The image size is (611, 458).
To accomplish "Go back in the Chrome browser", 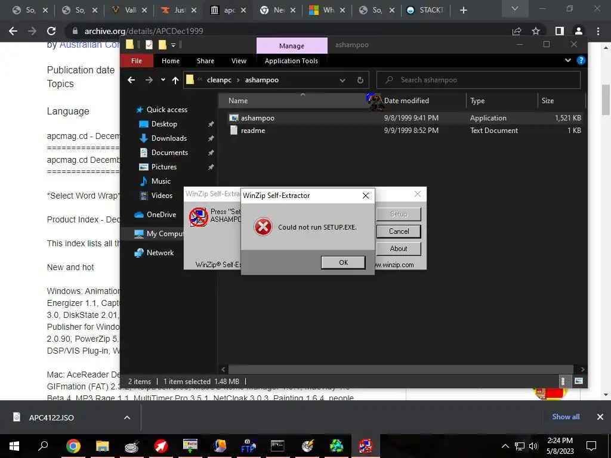I will (13, 31).
